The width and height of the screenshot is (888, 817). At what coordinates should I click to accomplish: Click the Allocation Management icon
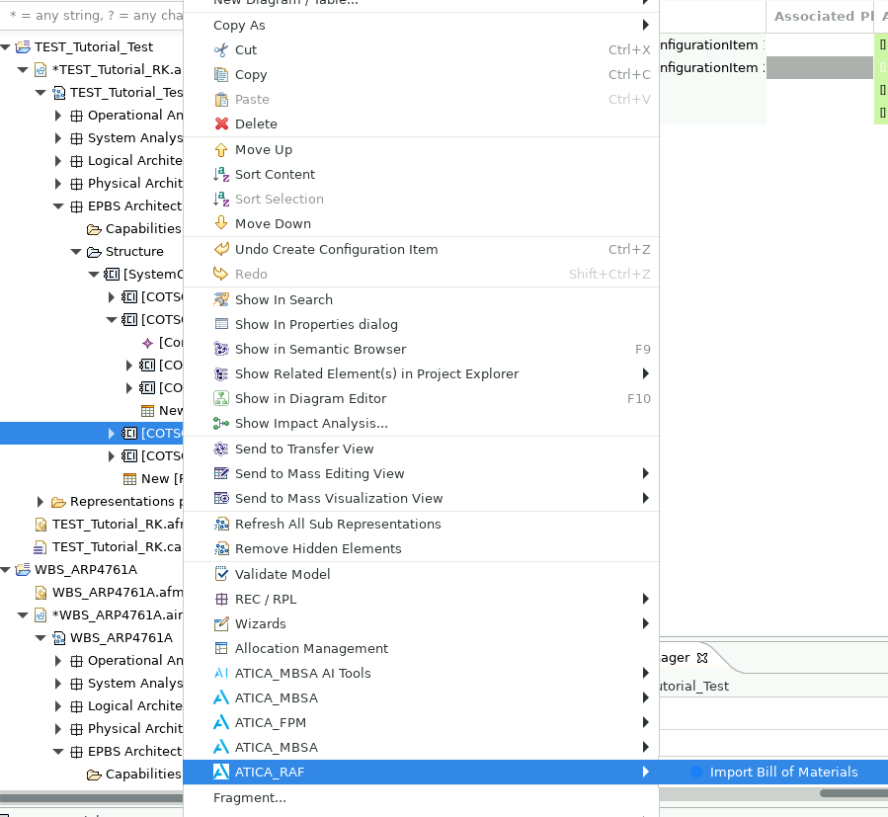pyautogui.click(x=221, y=648)
